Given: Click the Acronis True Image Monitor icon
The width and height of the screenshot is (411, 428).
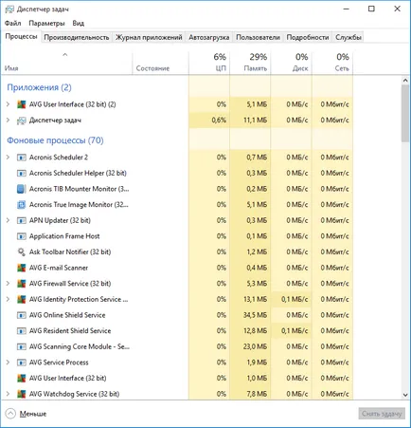Looking at the screenshot, I should (21, 205).
